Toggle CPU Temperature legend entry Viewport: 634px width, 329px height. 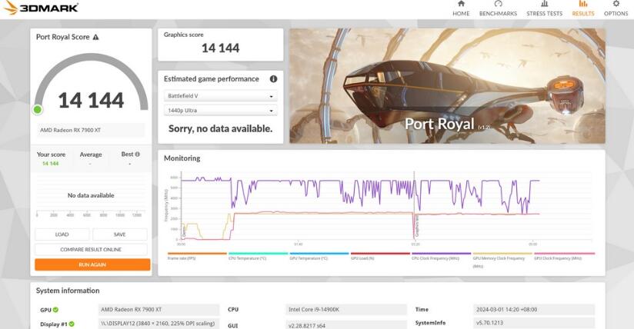[x=258, y=256]
